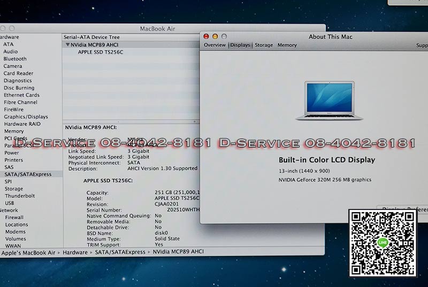
Task: Click 'MacBook Air' window title
Action: [x=157, y=29]
